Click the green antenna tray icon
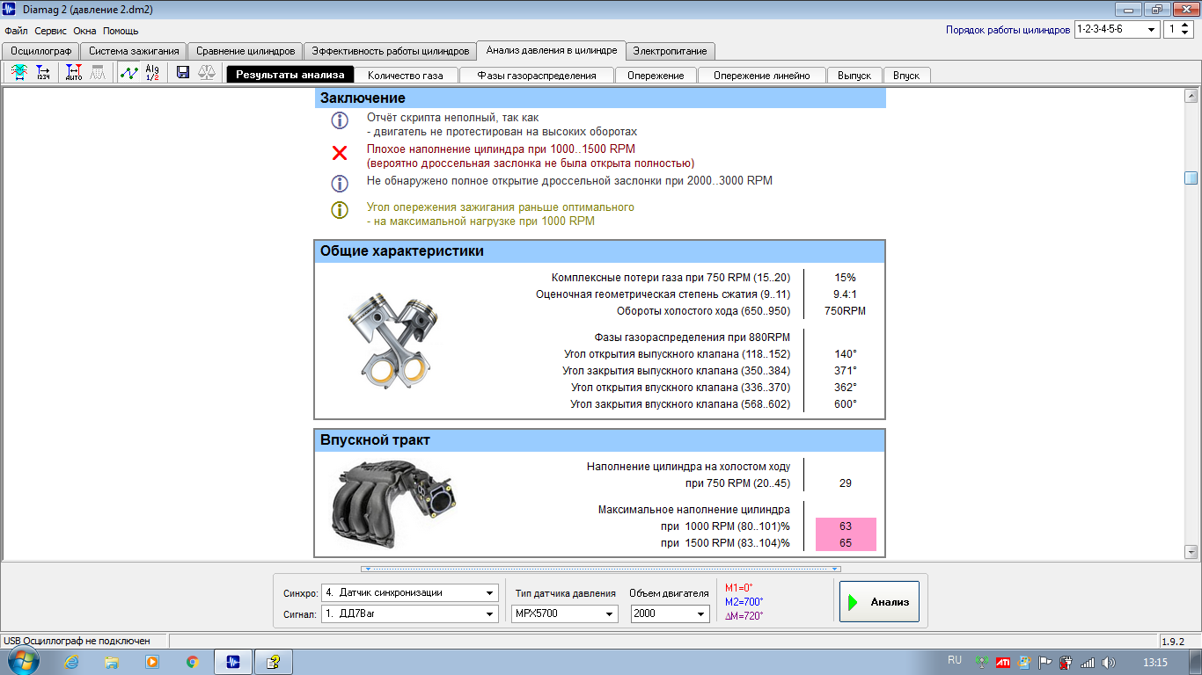1202x675 pixels. click(x=982, y=662)
